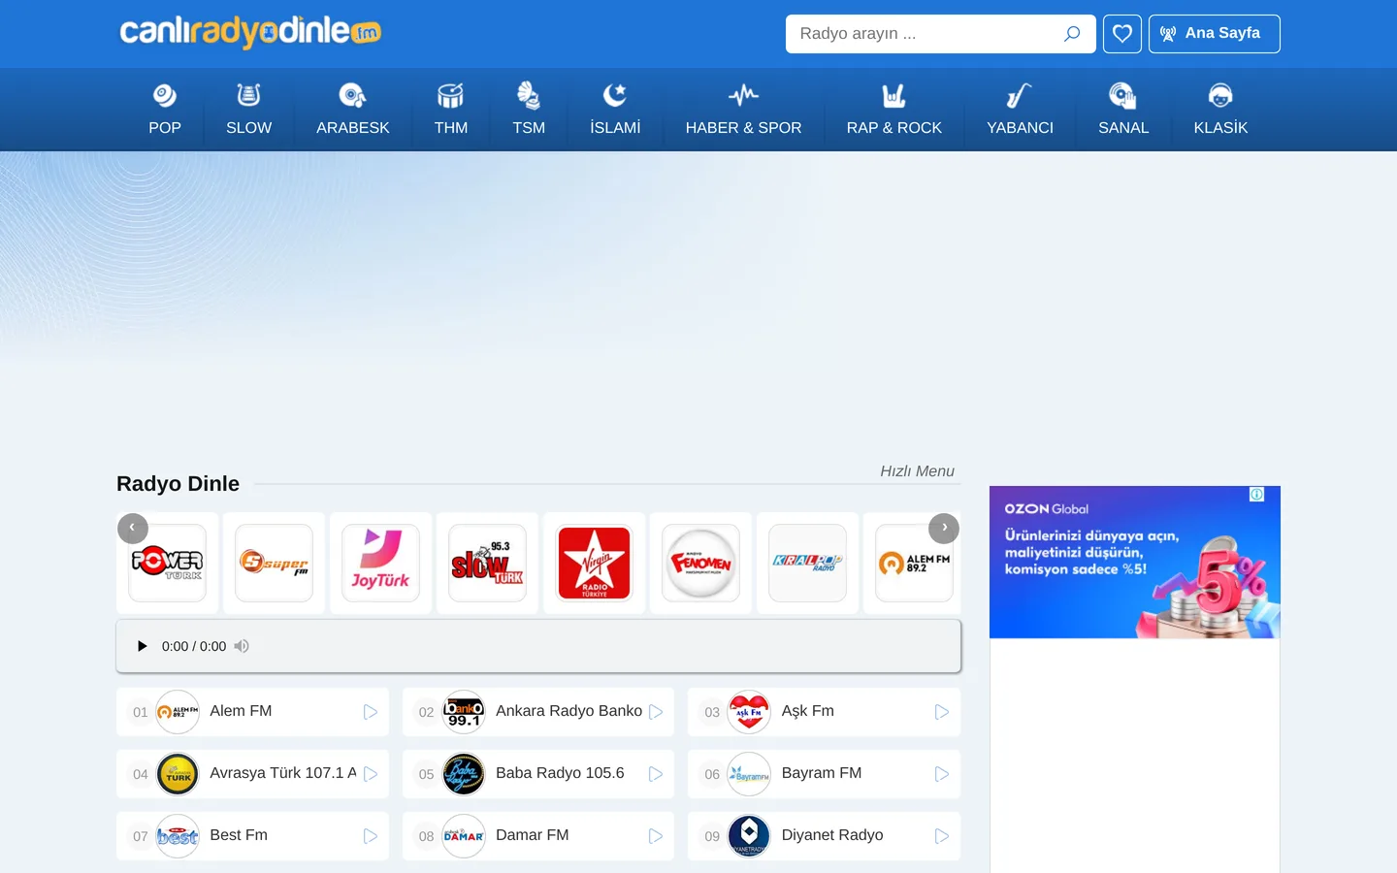Click the play arrow beside Best Fm
Screen dimensions: 1397x873
(371, 836)
